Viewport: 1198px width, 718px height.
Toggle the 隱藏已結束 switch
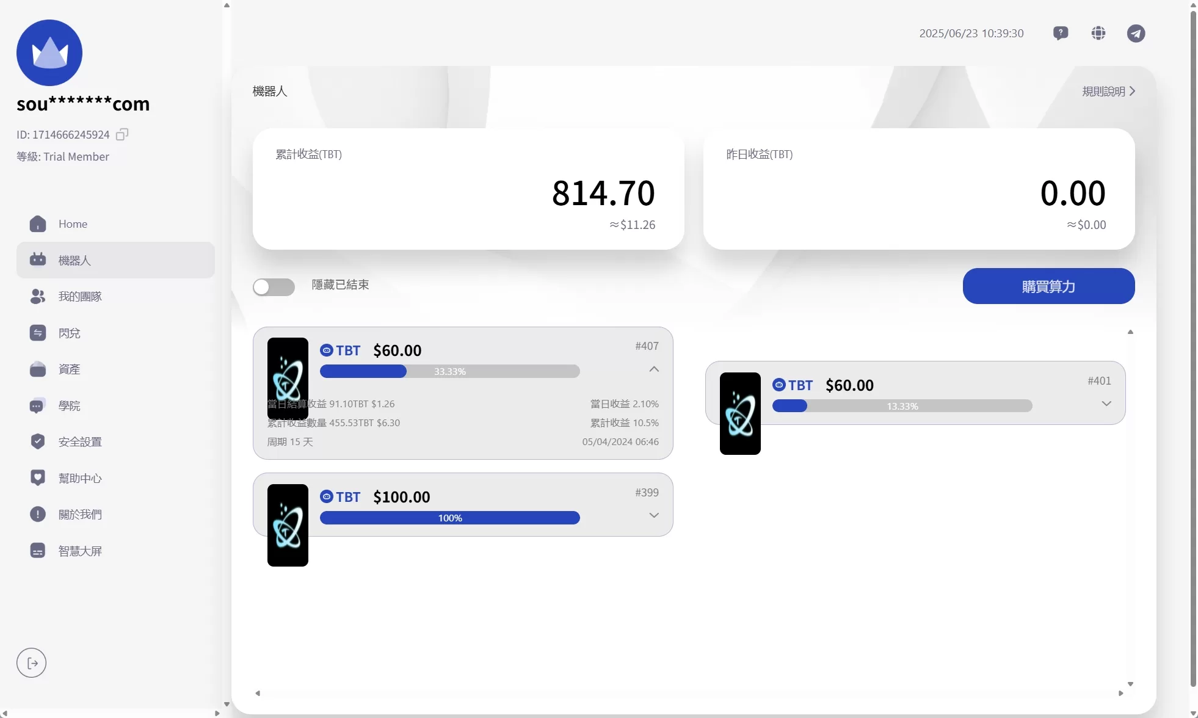pyautogui.click(x=274, y=287)
